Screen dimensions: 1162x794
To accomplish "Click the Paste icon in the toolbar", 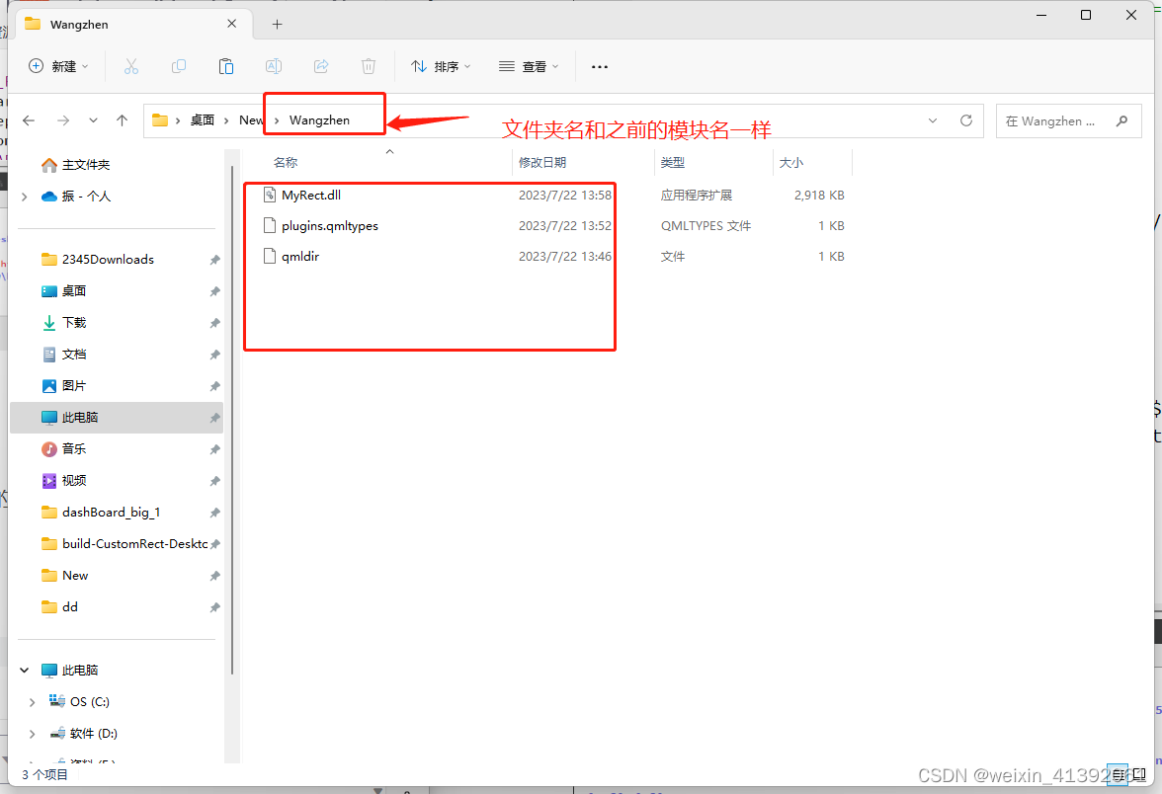I will 226,66.
